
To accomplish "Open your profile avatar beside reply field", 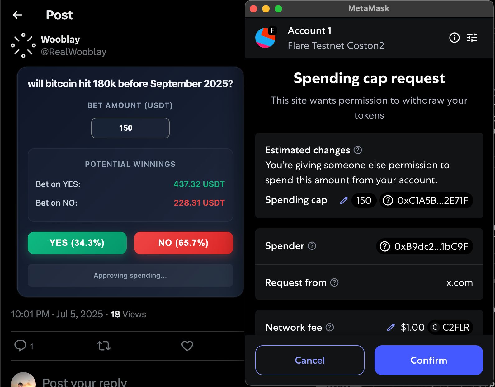I will [x=23, y=380].
